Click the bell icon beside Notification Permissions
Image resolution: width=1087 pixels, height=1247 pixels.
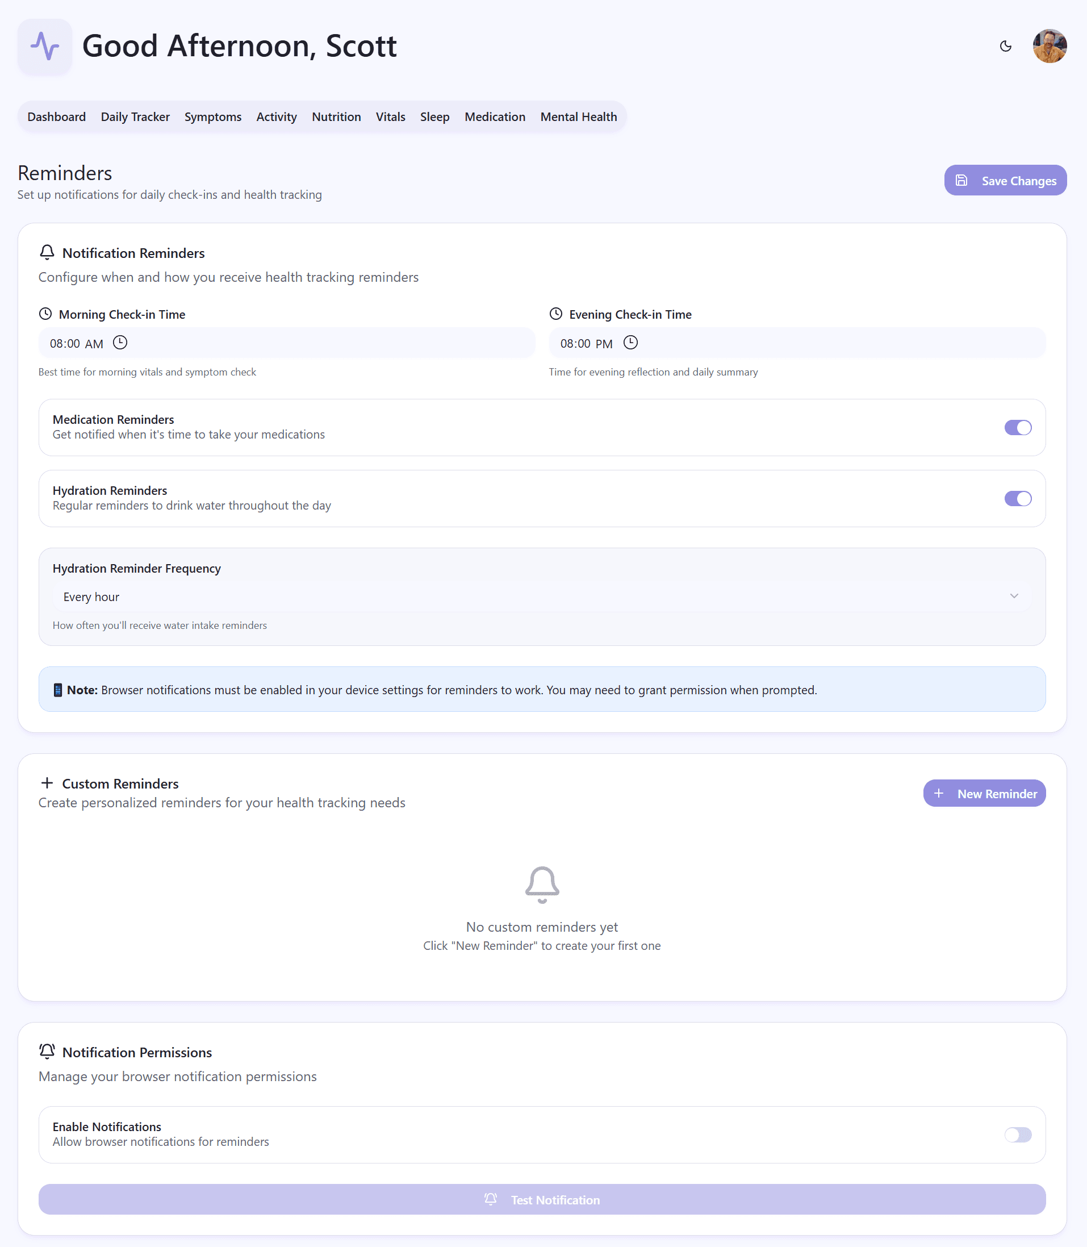coord(48,1052)
